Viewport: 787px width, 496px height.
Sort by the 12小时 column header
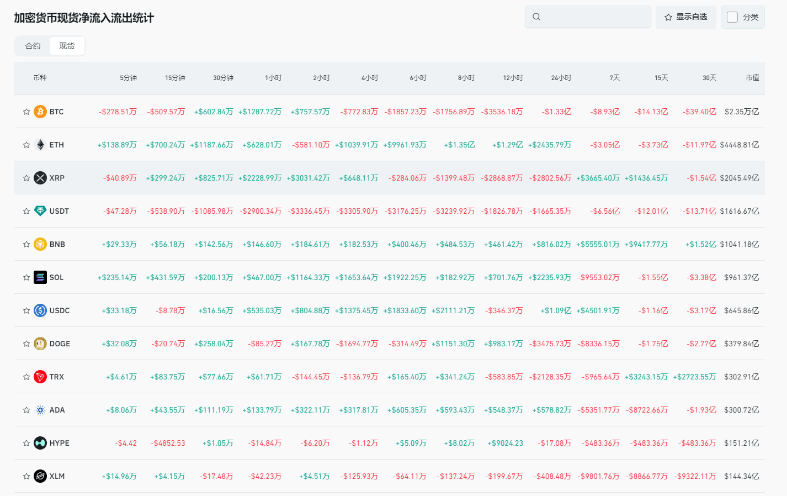[513, 78]
